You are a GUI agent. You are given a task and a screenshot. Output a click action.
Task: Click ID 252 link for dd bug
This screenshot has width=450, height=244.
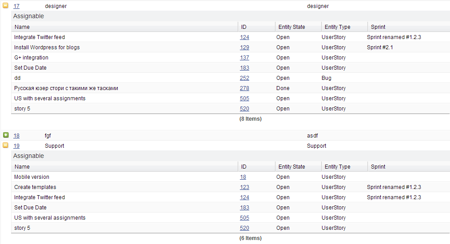(244, 78)
